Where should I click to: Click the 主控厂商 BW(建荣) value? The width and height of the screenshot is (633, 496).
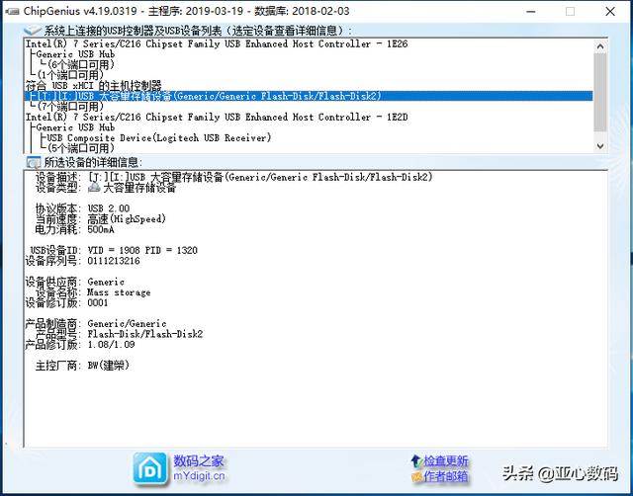pyautogui.click(x=109, y=366)
